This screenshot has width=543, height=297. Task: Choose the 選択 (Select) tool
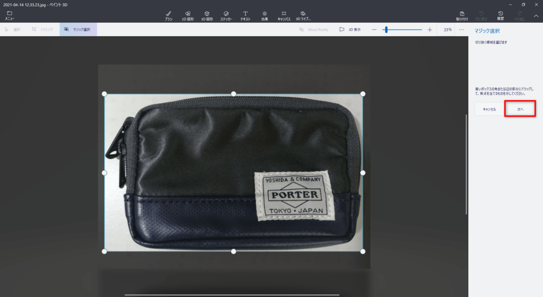click(x=13, y=29)
